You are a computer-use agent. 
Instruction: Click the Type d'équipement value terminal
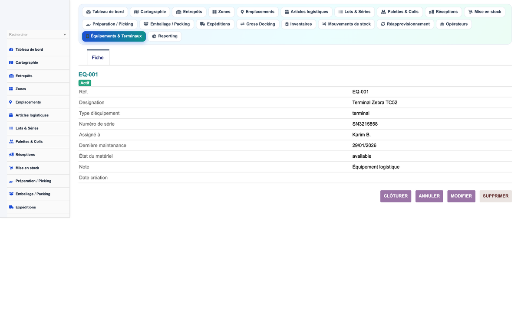tap(361, 113)
